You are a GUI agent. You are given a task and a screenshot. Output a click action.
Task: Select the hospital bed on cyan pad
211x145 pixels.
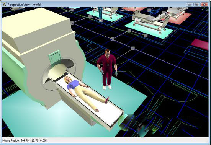[151, 20]
